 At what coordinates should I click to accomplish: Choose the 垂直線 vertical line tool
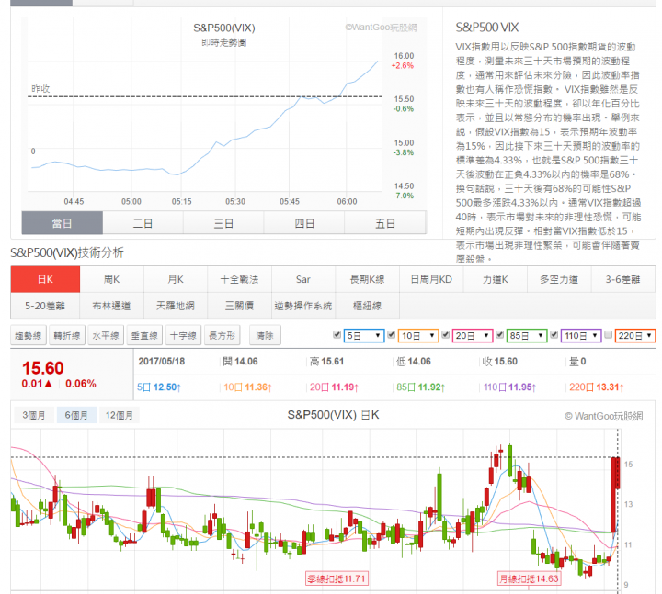pyautogui.click(x=144, y=336)
